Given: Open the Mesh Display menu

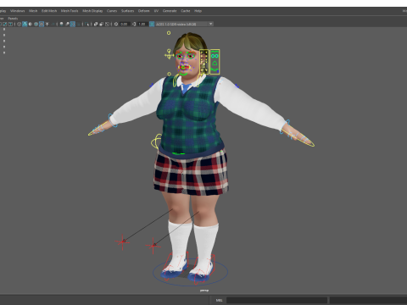Looking at the screenshot, I should (92, 11).
